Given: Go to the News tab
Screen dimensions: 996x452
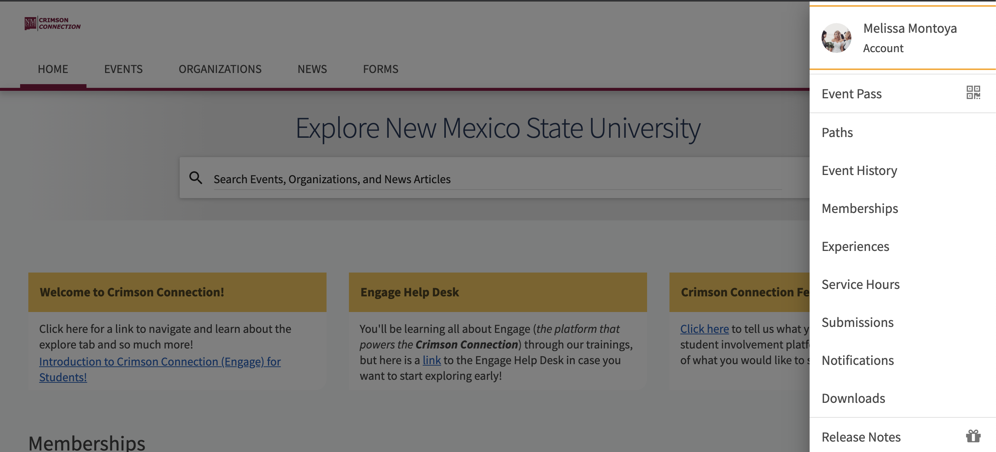Looking at the screenshot, I should [312, 69].
